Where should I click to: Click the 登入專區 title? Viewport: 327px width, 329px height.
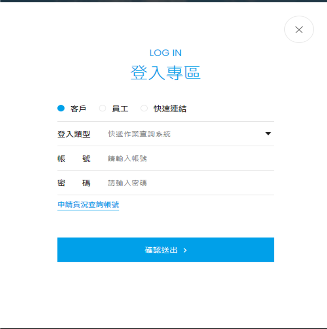[x=165, y=73]
